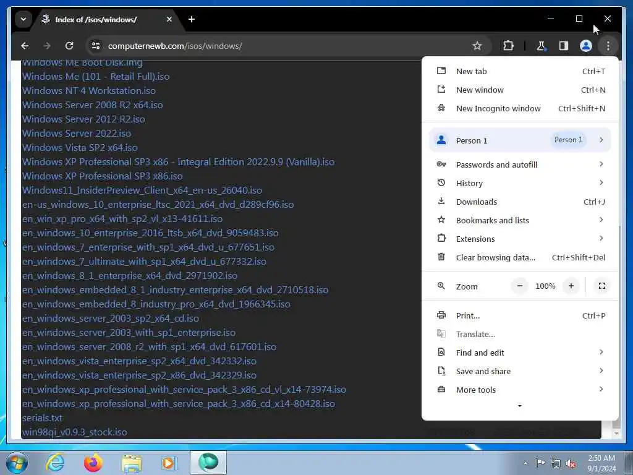Open Chrome Labs flask icon
Viewport: 633px width, 475px height.
point(541,46)
